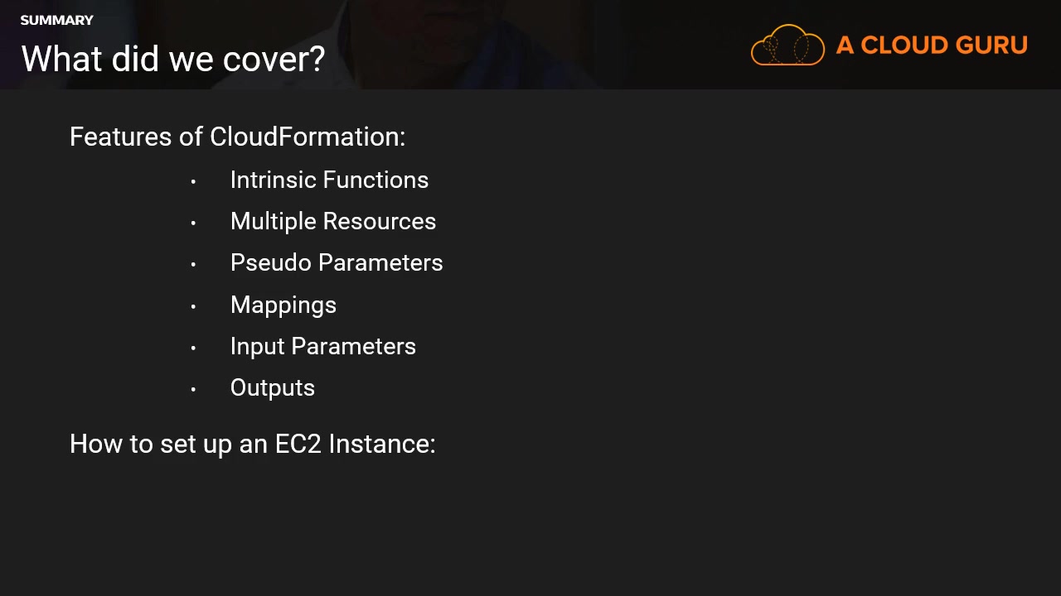Click the bullet dot beside Mappings

click(x=193, y=306)
